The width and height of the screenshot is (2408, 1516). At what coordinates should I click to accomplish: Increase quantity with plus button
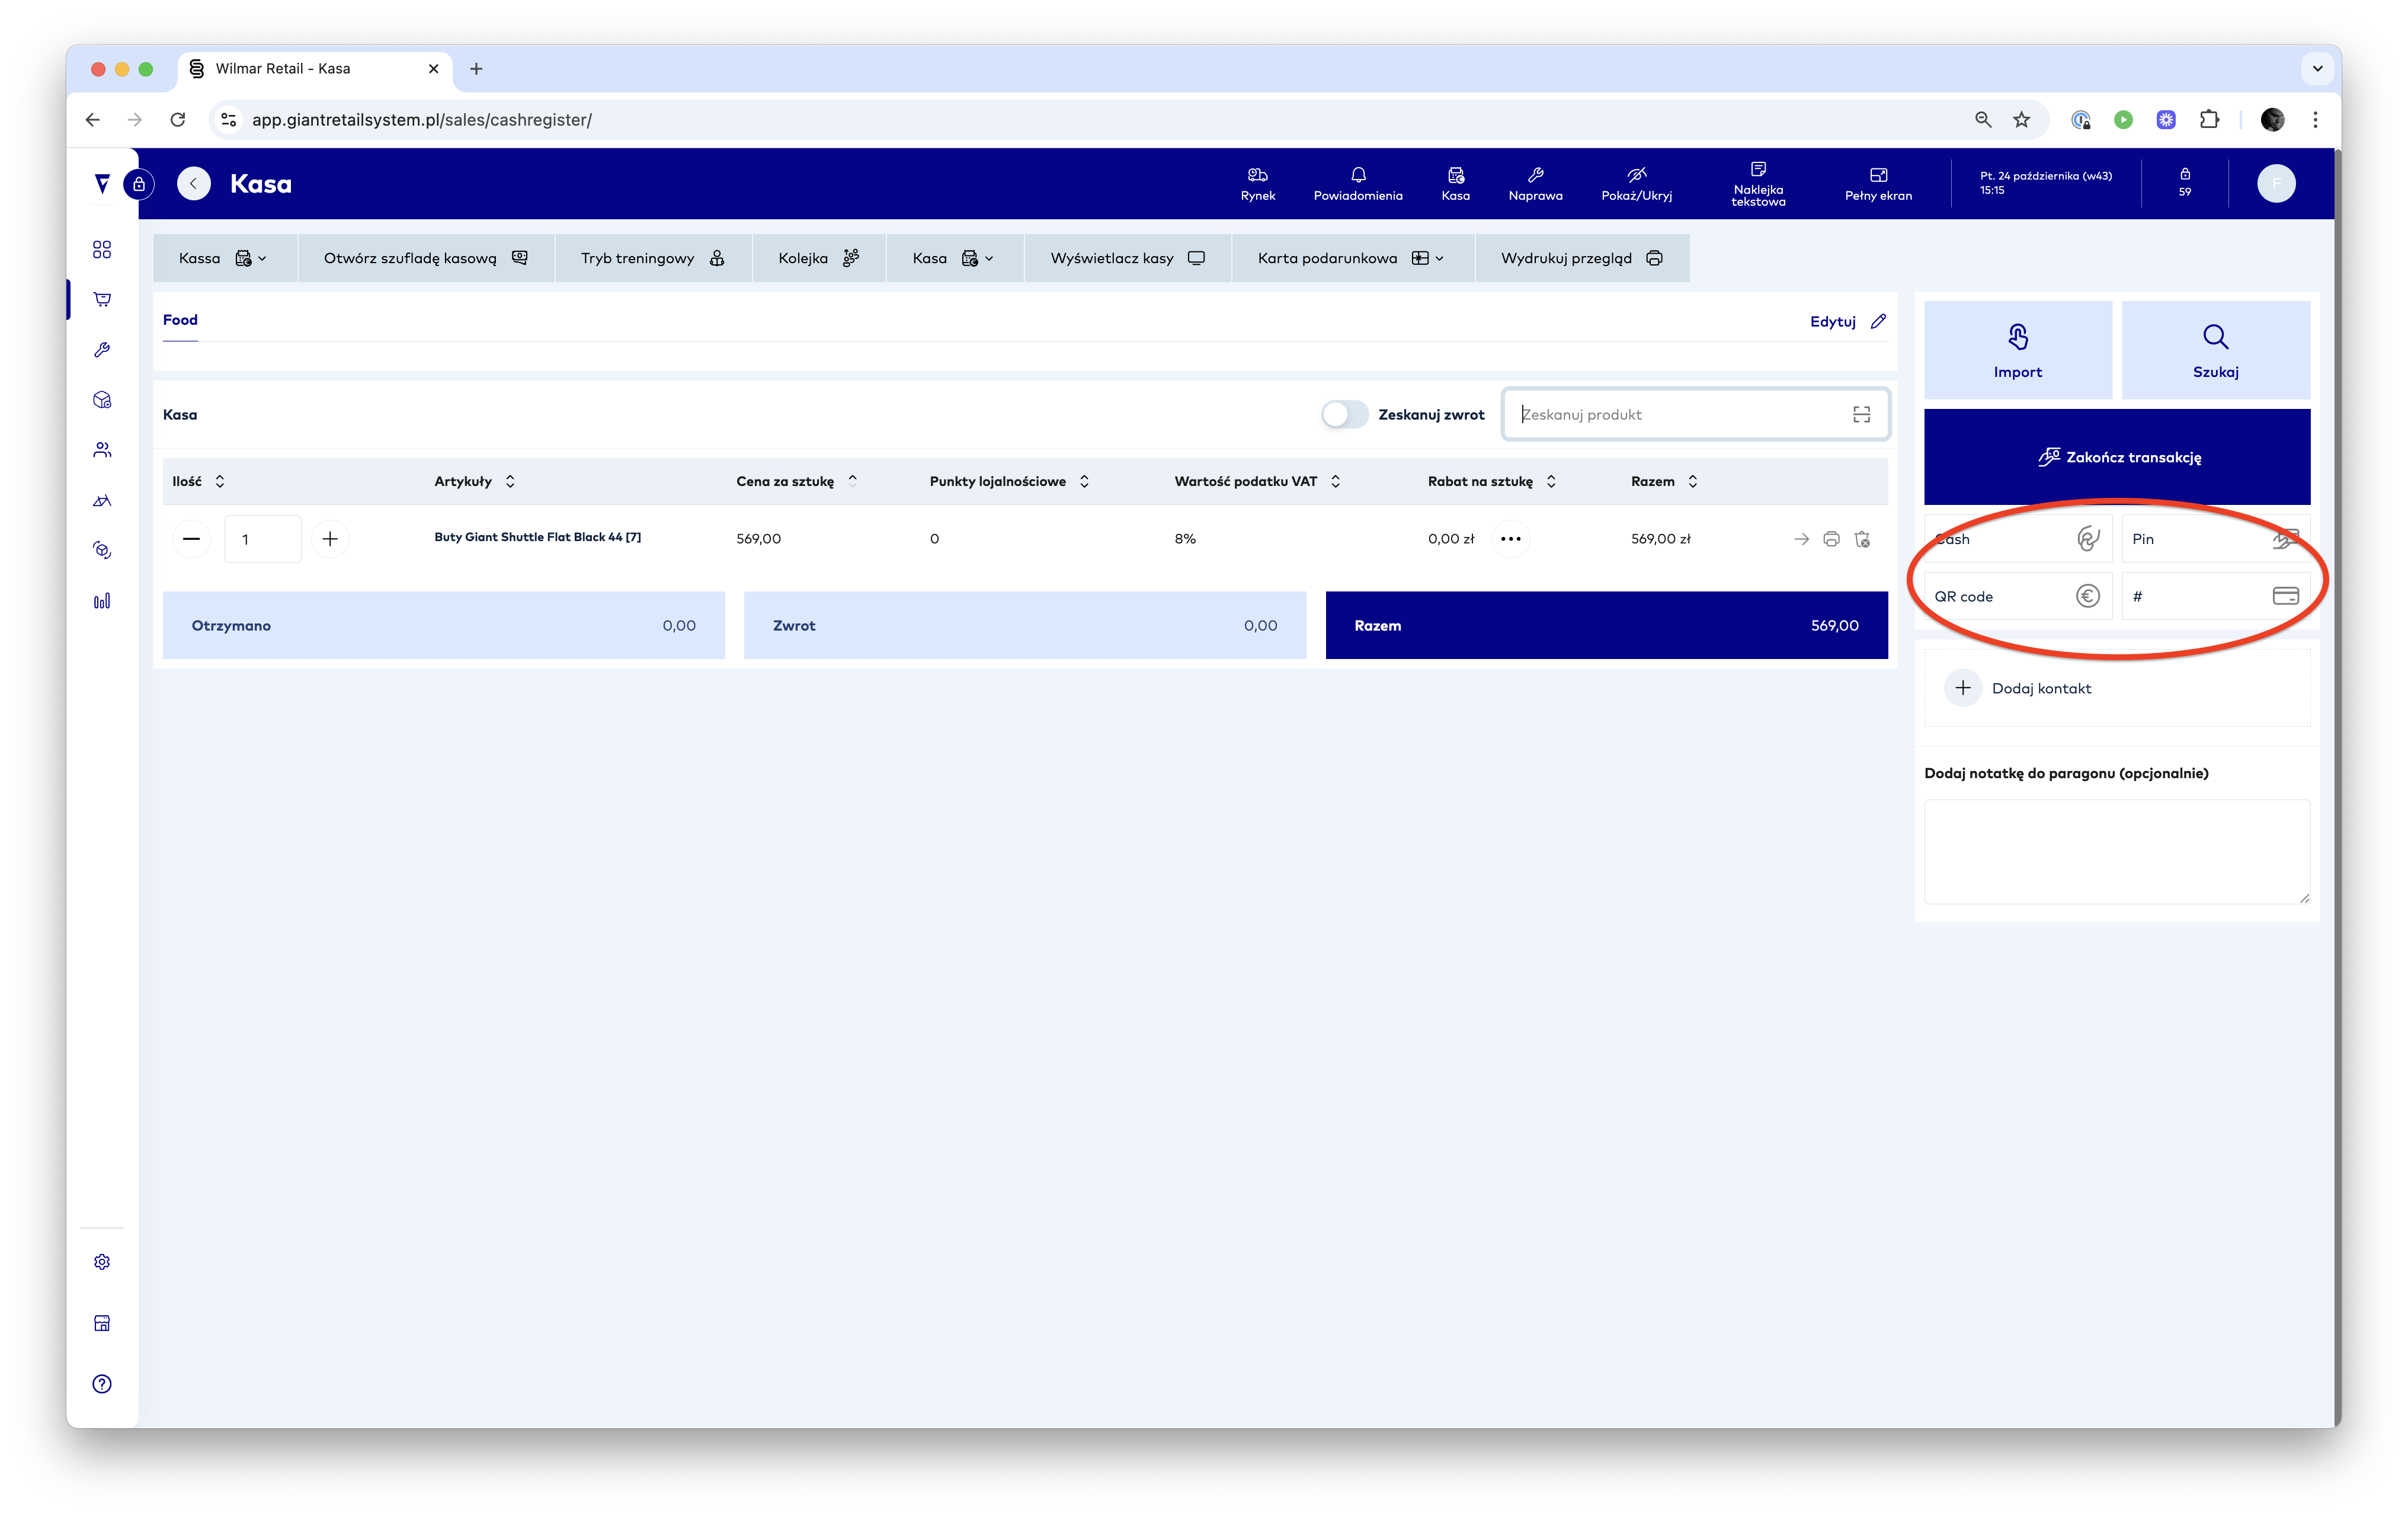pyautogui.click(x=330, y=539)
